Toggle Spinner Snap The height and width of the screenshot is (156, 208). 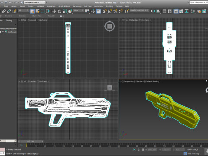120,11
